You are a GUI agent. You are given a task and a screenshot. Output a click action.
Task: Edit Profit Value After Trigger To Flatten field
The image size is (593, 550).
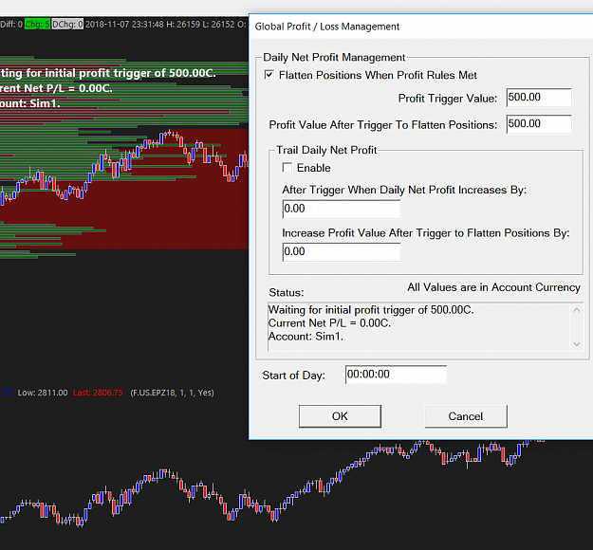pos(539,124)
